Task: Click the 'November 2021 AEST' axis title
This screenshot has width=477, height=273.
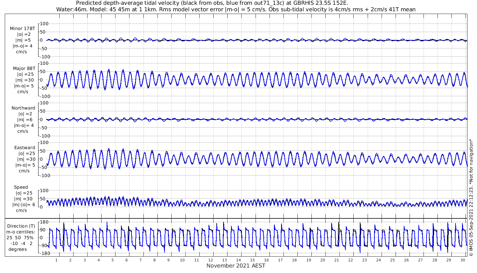Action: coord(236,265)
